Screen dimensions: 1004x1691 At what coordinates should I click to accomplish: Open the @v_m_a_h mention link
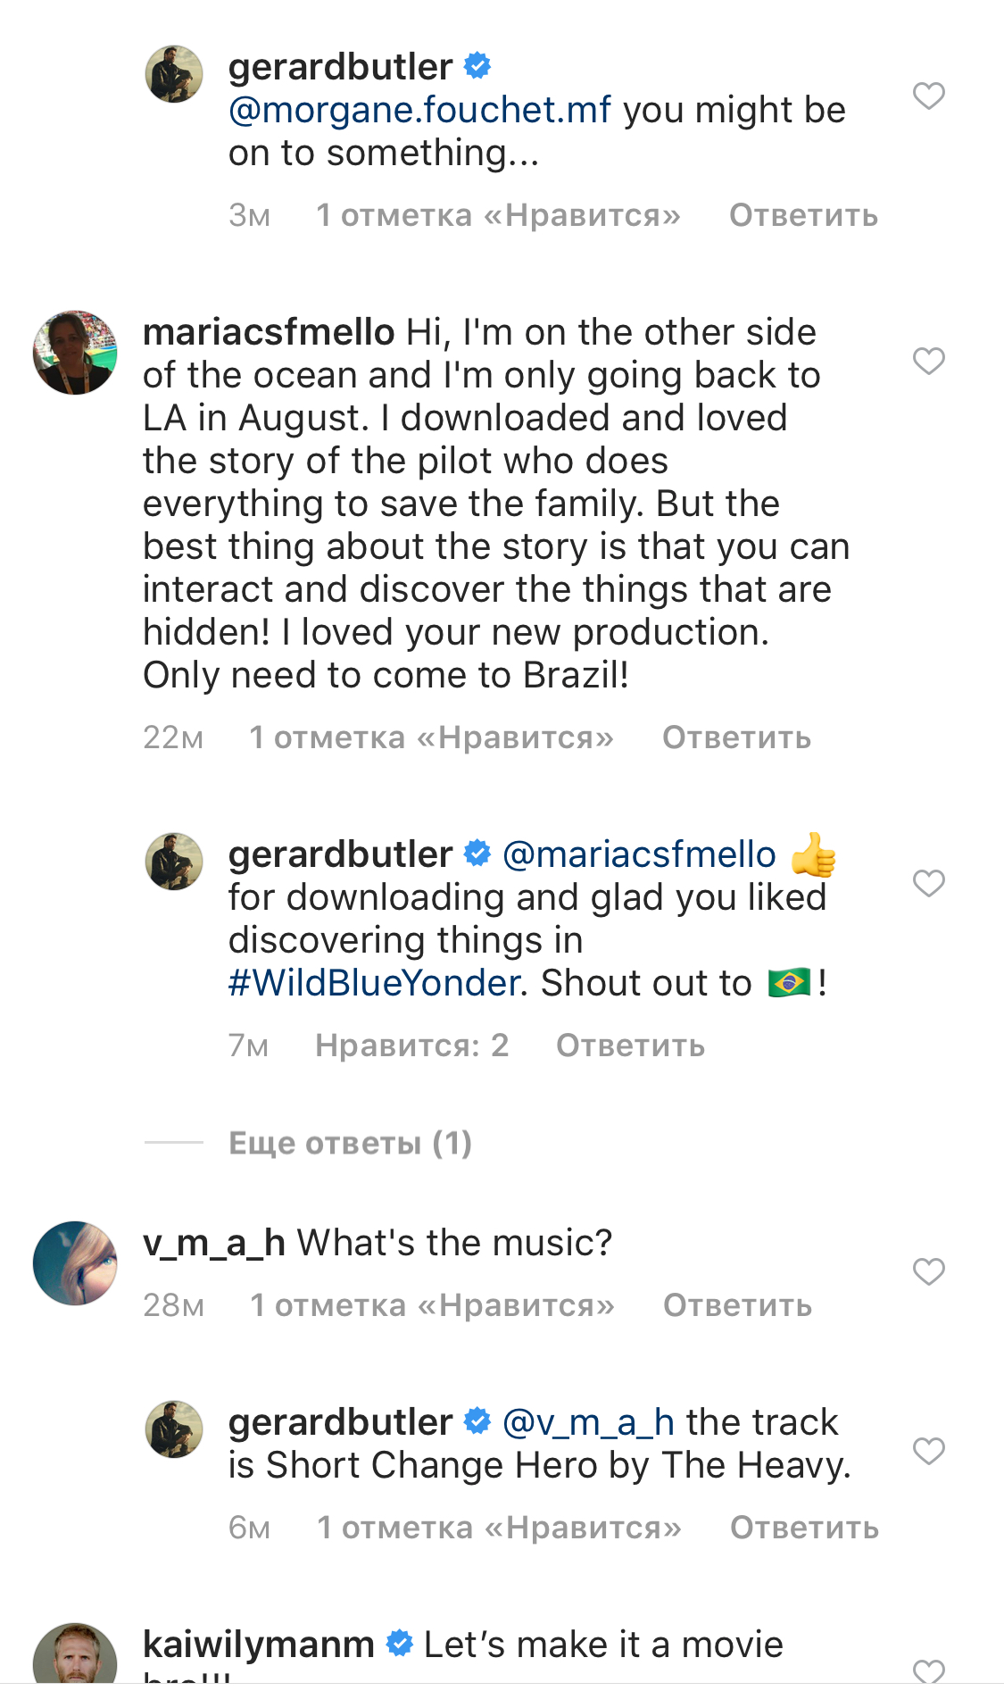(588, 1422)
